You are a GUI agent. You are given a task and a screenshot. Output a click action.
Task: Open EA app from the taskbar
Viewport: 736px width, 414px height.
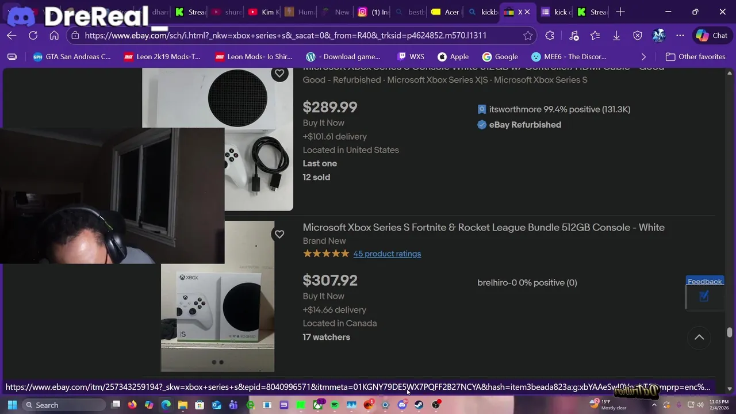(x=368, y=405)
